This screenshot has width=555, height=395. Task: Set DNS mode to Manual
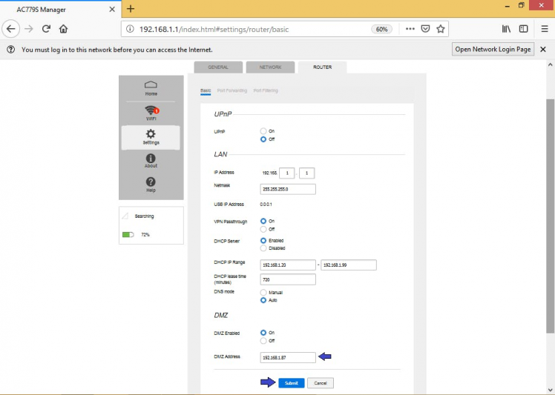click(x=263, y=293)
